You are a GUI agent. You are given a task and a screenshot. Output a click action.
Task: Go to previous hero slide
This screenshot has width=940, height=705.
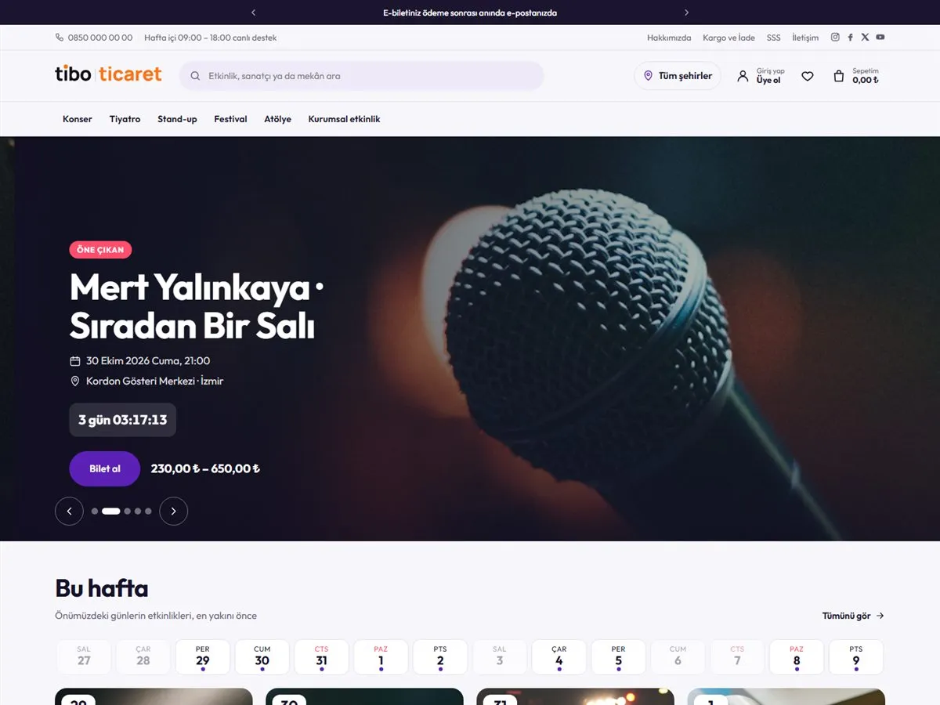pos(69,512)
